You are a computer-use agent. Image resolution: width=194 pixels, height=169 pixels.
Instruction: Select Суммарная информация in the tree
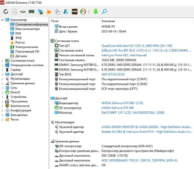tap(29, 24)
